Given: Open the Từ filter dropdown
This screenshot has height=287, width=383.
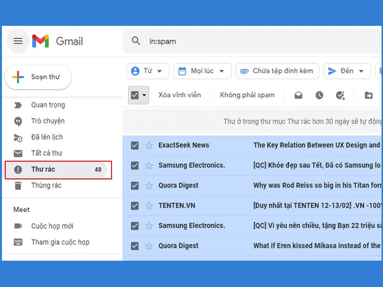Looking at the screenshot, I should pos(148,71).
